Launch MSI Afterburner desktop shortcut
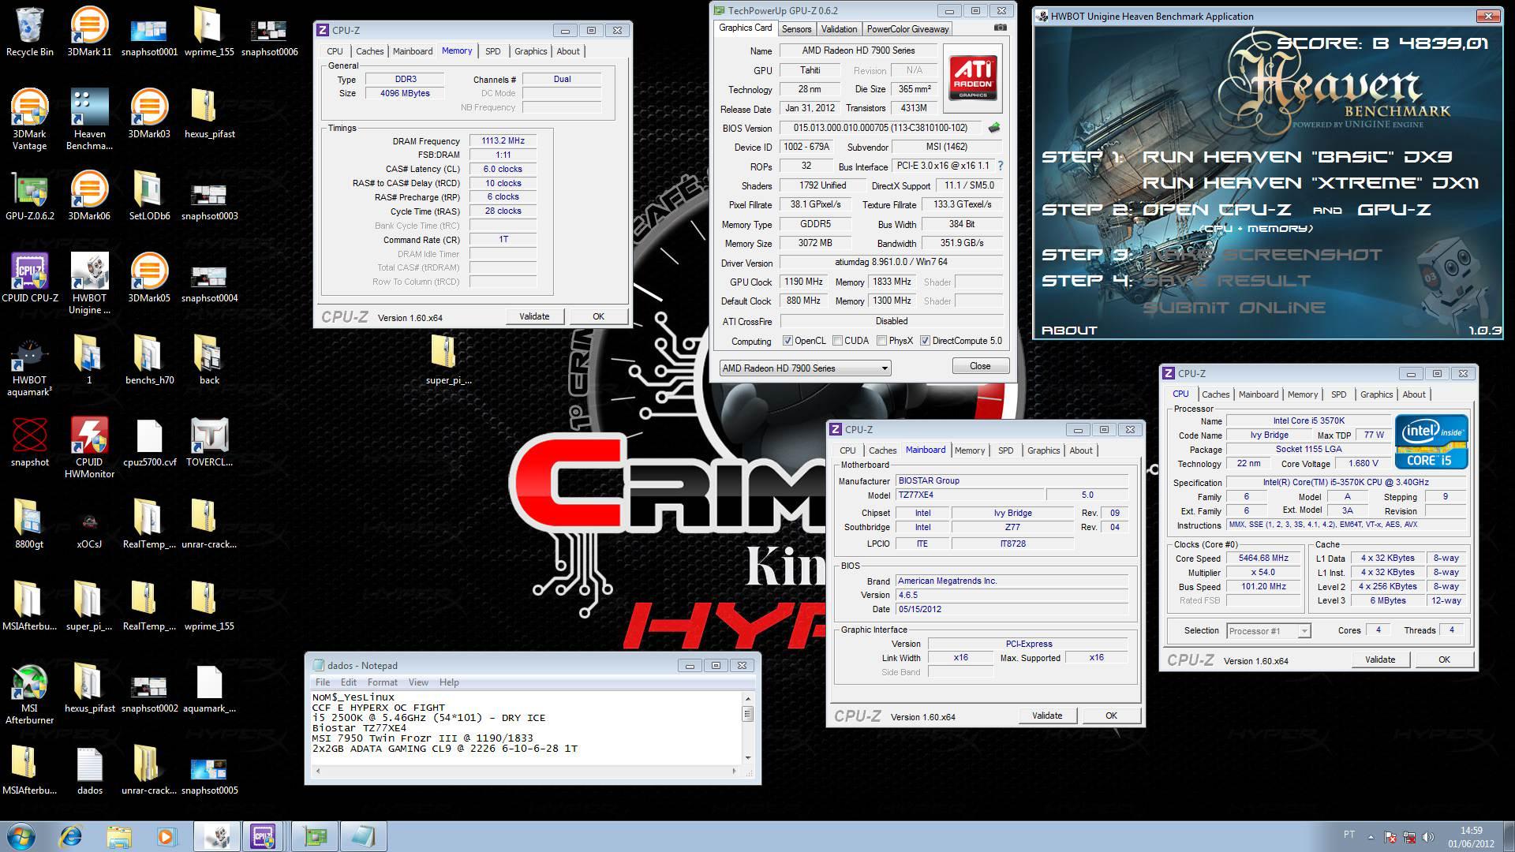Image resolution: width=1515 pixels, height=852 pixels. click(29, 693)
